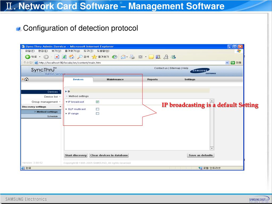
Task: Open the Favorites (즐겨찾기) menu
Action: 72,51
